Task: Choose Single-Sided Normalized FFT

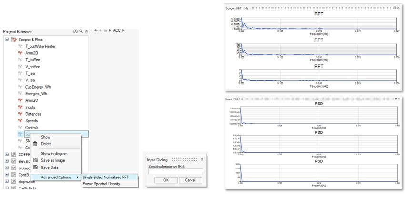Action: [x=109, y=177]
